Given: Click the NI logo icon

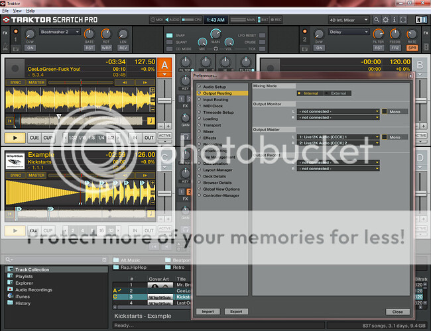Looking at the screenshot, I should click(421, 20).
